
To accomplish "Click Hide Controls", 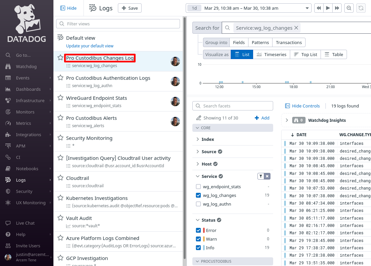I will click(303, 106).
